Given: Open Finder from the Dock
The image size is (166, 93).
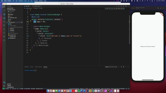Looking at the screenshot, I should (48, 91).
